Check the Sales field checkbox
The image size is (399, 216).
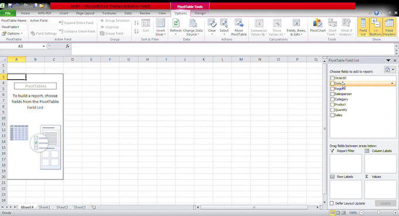tap(332, 115)
